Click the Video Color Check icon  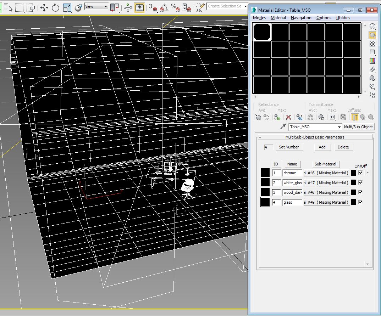pyautogui.click(x=372, y=61)
